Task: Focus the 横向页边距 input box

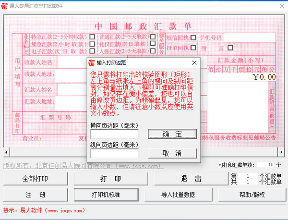Action: pos(114,134)
